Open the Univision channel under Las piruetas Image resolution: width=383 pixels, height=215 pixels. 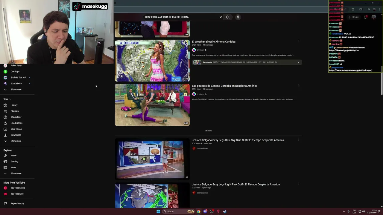[200, 94]
